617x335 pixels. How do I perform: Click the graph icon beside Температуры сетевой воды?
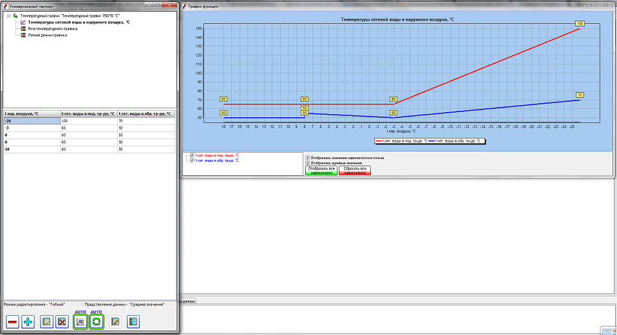(23, 23)
